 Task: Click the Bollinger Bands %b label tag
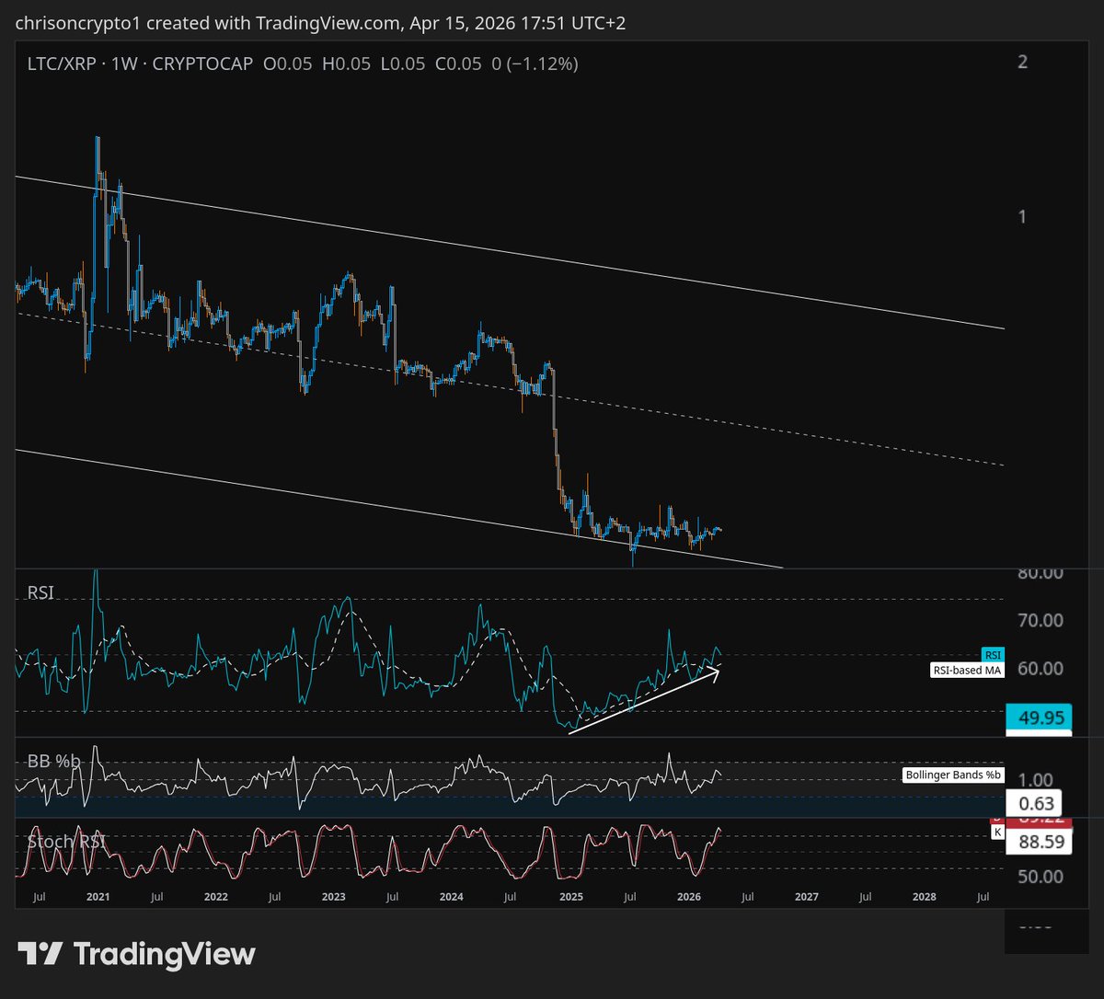click(x=954, y=775)
